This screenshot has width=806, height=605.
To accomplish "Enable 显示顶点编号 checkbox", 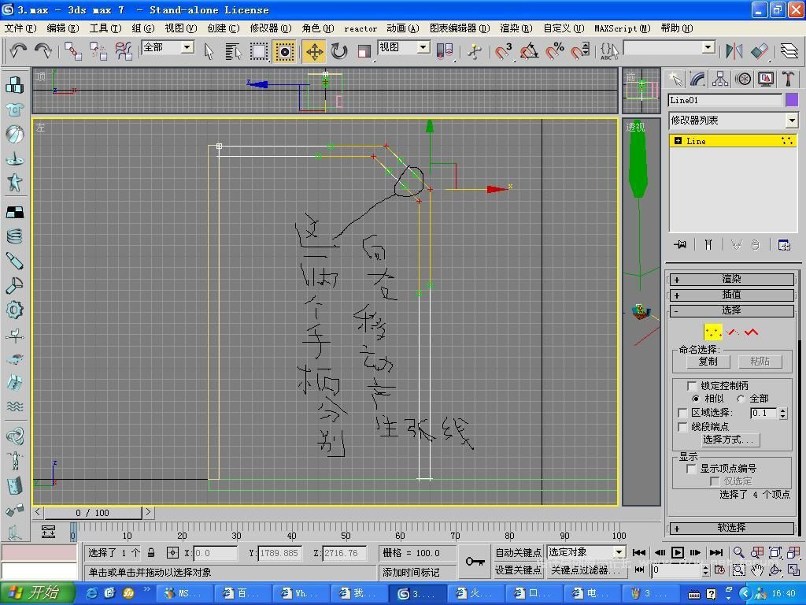I will tap(692, 469).
